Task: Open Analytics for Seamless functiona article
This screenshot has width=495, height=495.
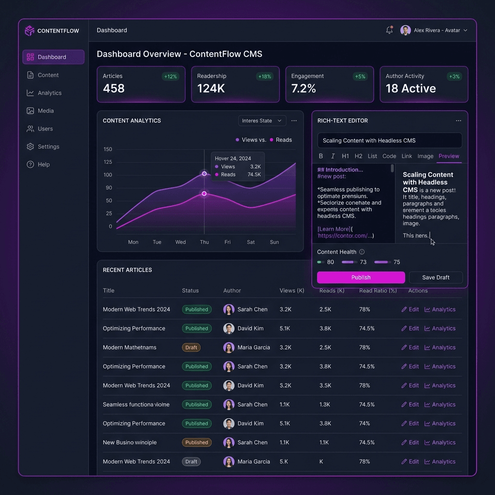Action: point(440,405)
